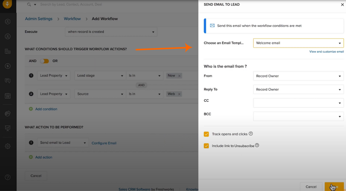Remove the Web tag from the Source condition
The height and width of the screenshot is (191, 346).
tap(180, 94)
